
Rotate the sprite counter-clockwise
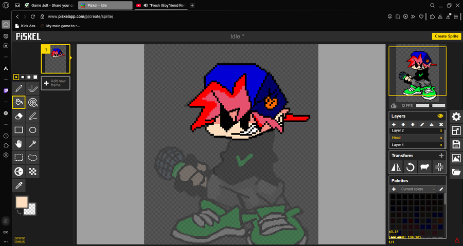[x=410, y=167]
